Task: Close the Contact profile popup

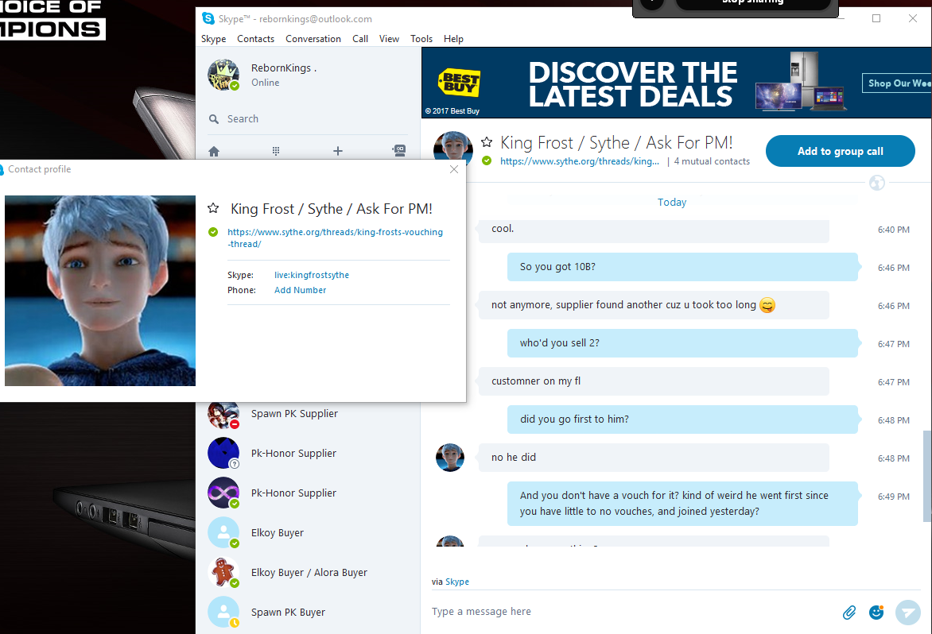Action: click(x=454, y=169)
